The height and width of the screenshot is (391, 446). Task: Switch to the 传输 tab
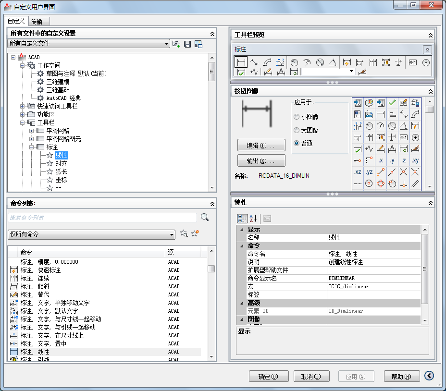tap(39, 22)
